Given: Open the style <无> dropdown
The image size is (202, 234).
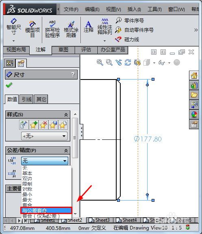Looking at the screenshot, I should (44, 136).
